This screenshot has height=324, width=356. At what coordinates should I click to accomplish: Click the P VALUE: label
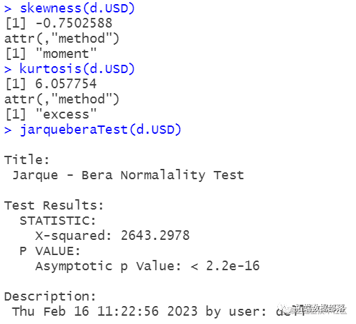pyautogui.click(x=50, y=251)
